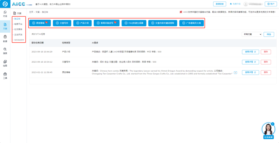The image size is (279, 143).
Task: Select 社交媒体 in the left submenu
Action: point(18,29)
